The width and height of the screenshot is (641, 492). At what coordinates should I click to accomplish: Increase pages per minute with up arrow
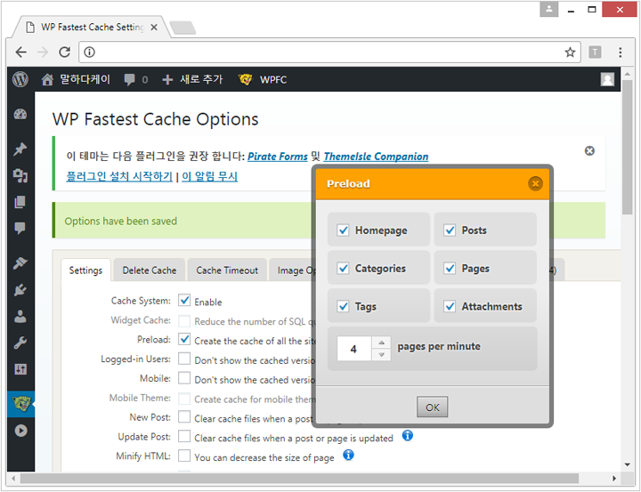(381, 343)
